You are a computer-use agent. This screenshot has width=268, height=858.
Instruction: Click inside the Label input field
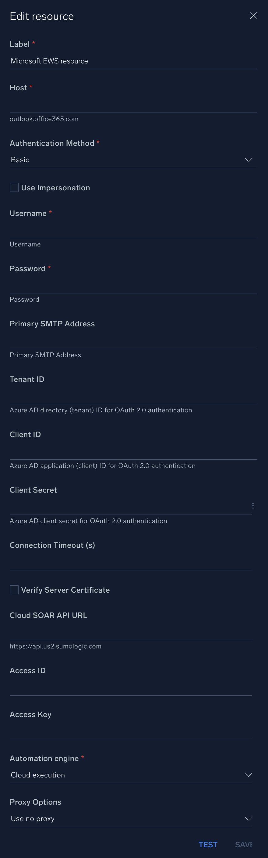point(133,61)
